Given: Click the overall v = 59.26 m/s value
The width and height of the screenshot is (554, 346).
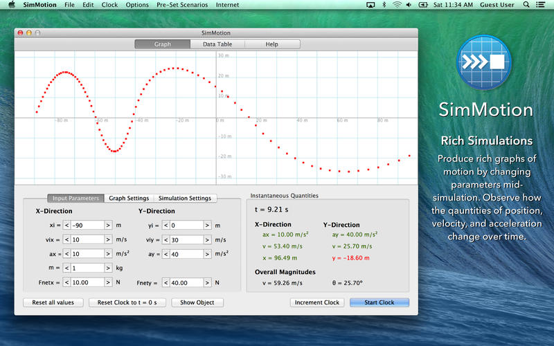Looking at the screenshot, I should (x=283, y=283).
